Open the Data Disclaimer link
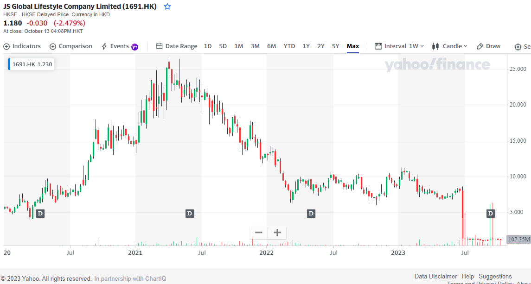This screenshot has width=531, height=284. click(435, 276)
